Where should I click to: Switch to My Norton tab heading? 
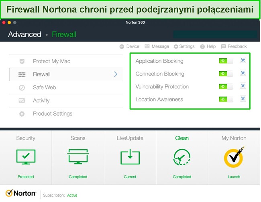coord(234,138)
